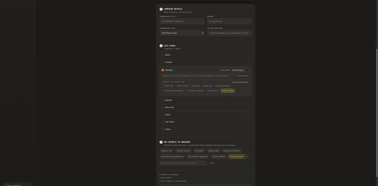Viewport: 378px width, 186px height.
Task: Open the Campaign Type dropdown
Action: (x=182, y=33)
